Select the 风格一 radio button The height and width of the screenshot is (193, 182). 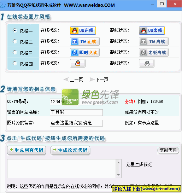(14, 30)
